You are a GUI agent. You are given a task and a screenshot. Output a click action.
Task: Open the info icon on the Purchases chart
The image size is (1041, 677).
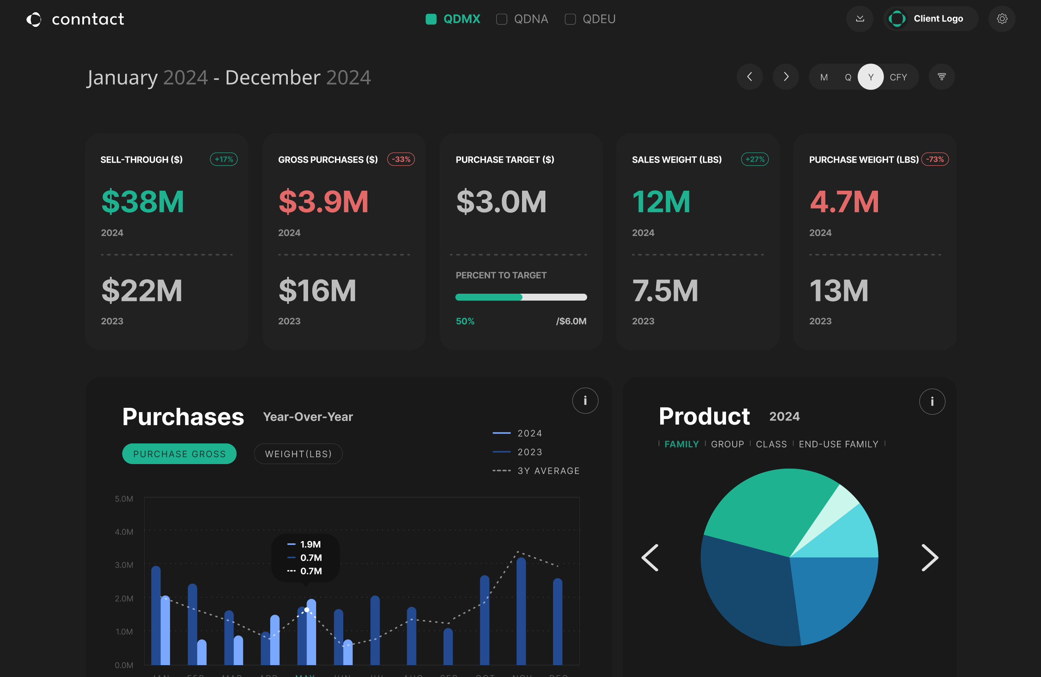click(x=585, y=400)
